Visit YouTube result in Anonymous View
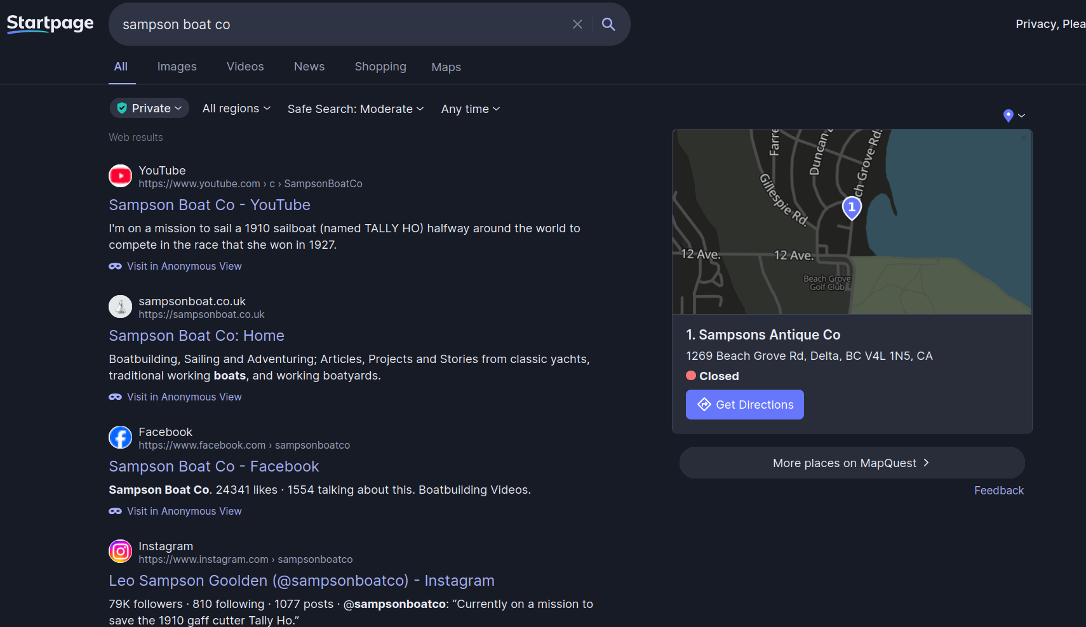Image resolution: width=1086 pixels, height=627 pixels. click(184, 267)
